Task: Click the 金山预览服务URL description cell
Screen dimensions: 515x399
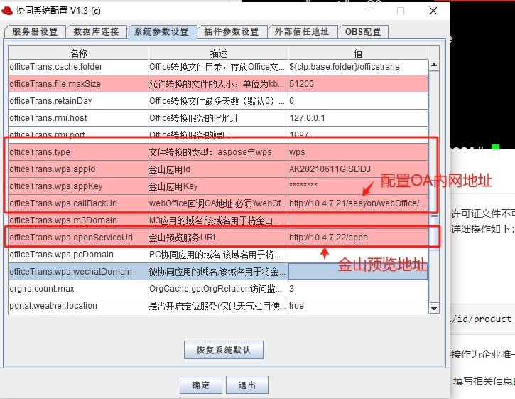Action: (218, 238)
